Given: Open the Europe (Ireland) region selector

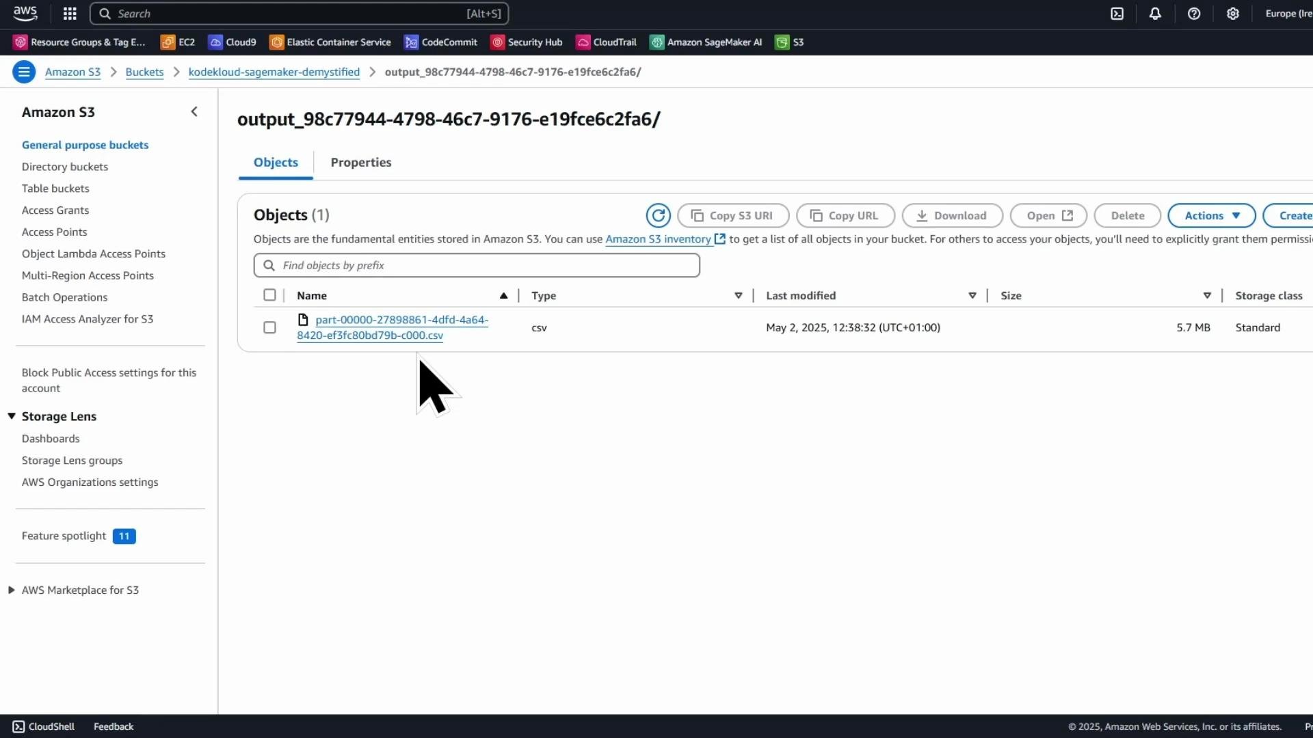Looking at the screenshot, I should pyautogui.click(x=1288, y=14).
